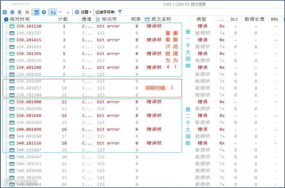The width and height of the screenshot is (285, 188).
Task: Select timestamp 340.381713
Action: tap(29, 164)
